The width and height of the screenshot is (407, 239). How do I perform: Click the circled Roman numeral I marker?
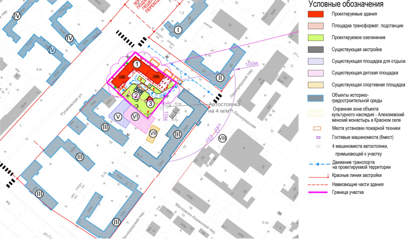[178, 30]
